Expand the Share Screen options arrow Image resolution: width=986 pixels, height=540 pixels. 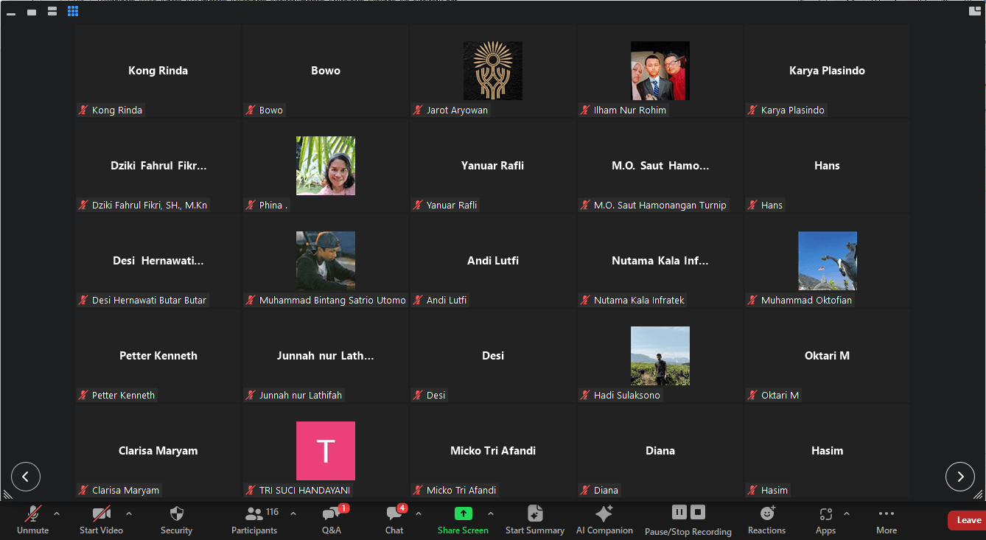[491, 513]
